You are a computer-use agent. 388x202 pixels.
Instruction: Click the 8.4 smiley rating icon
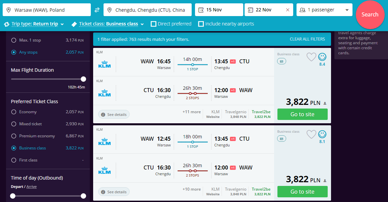[322, 57]
